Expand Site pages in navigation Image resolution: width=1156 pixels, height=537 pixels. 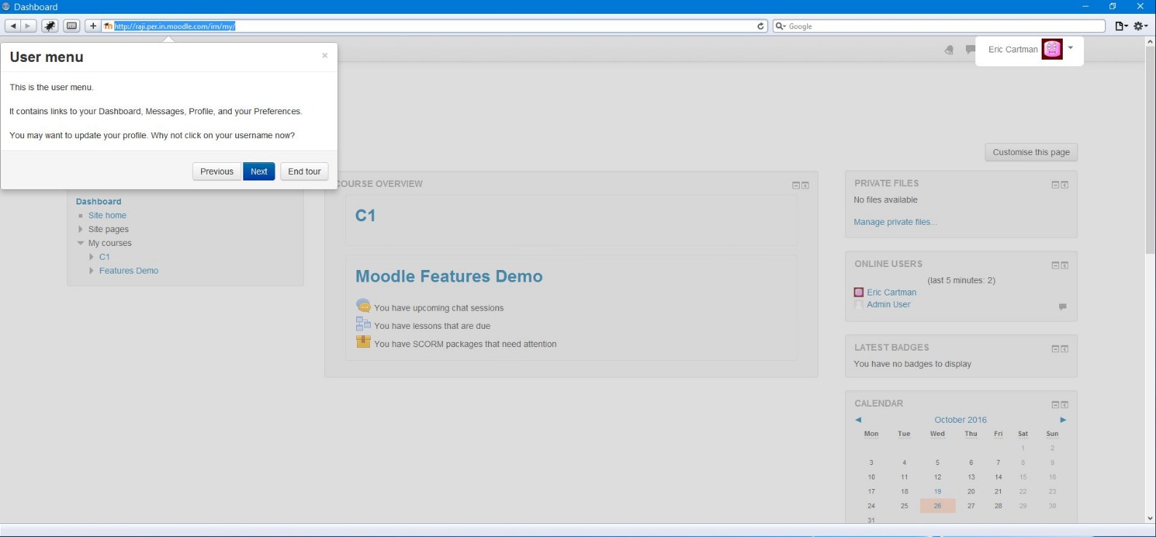tap(81, 229)
